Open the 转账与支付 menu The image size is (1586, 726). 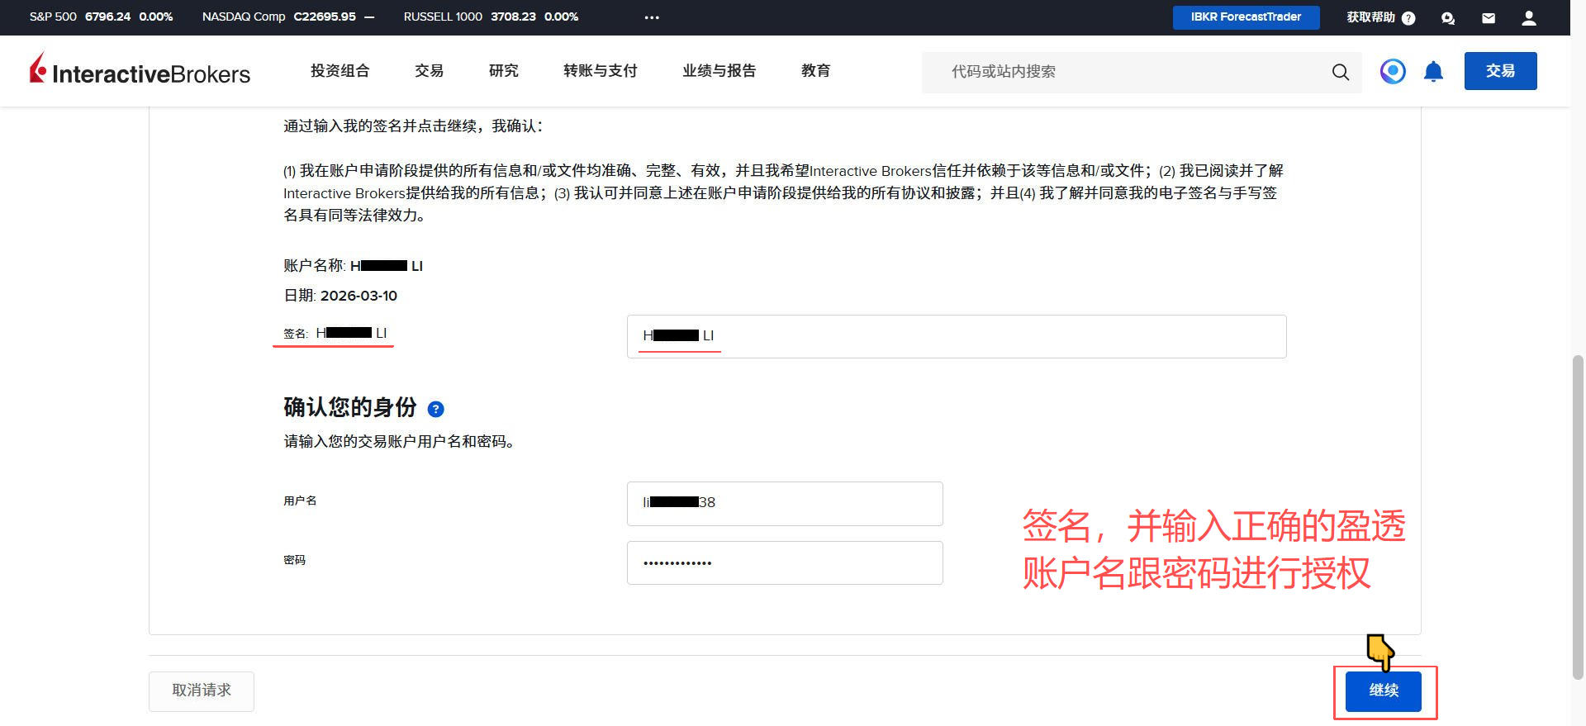click(600, 71)
